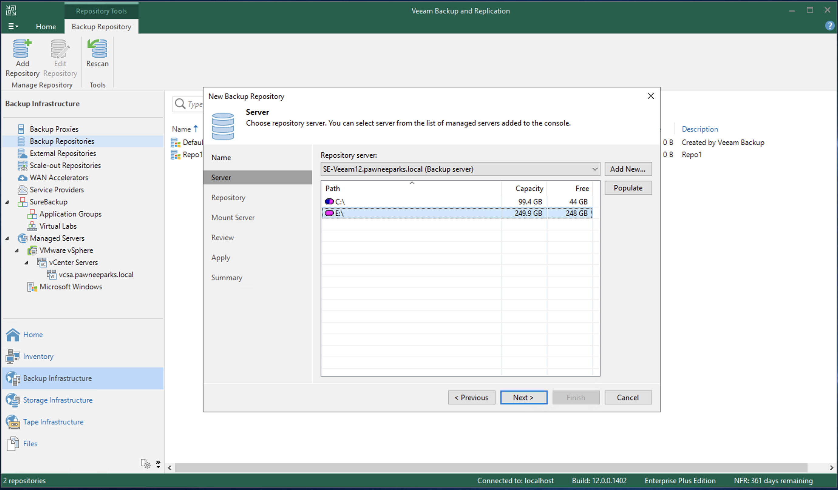Viewport: 838px width, 490px height.
Task: Click the Managed Servers icon
Action: 22,238
